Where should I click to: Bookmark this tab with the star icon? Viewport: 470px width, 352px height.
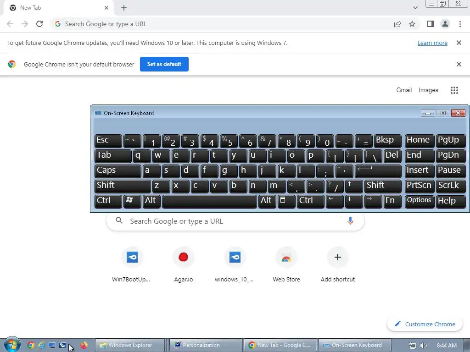pos(412,24)
